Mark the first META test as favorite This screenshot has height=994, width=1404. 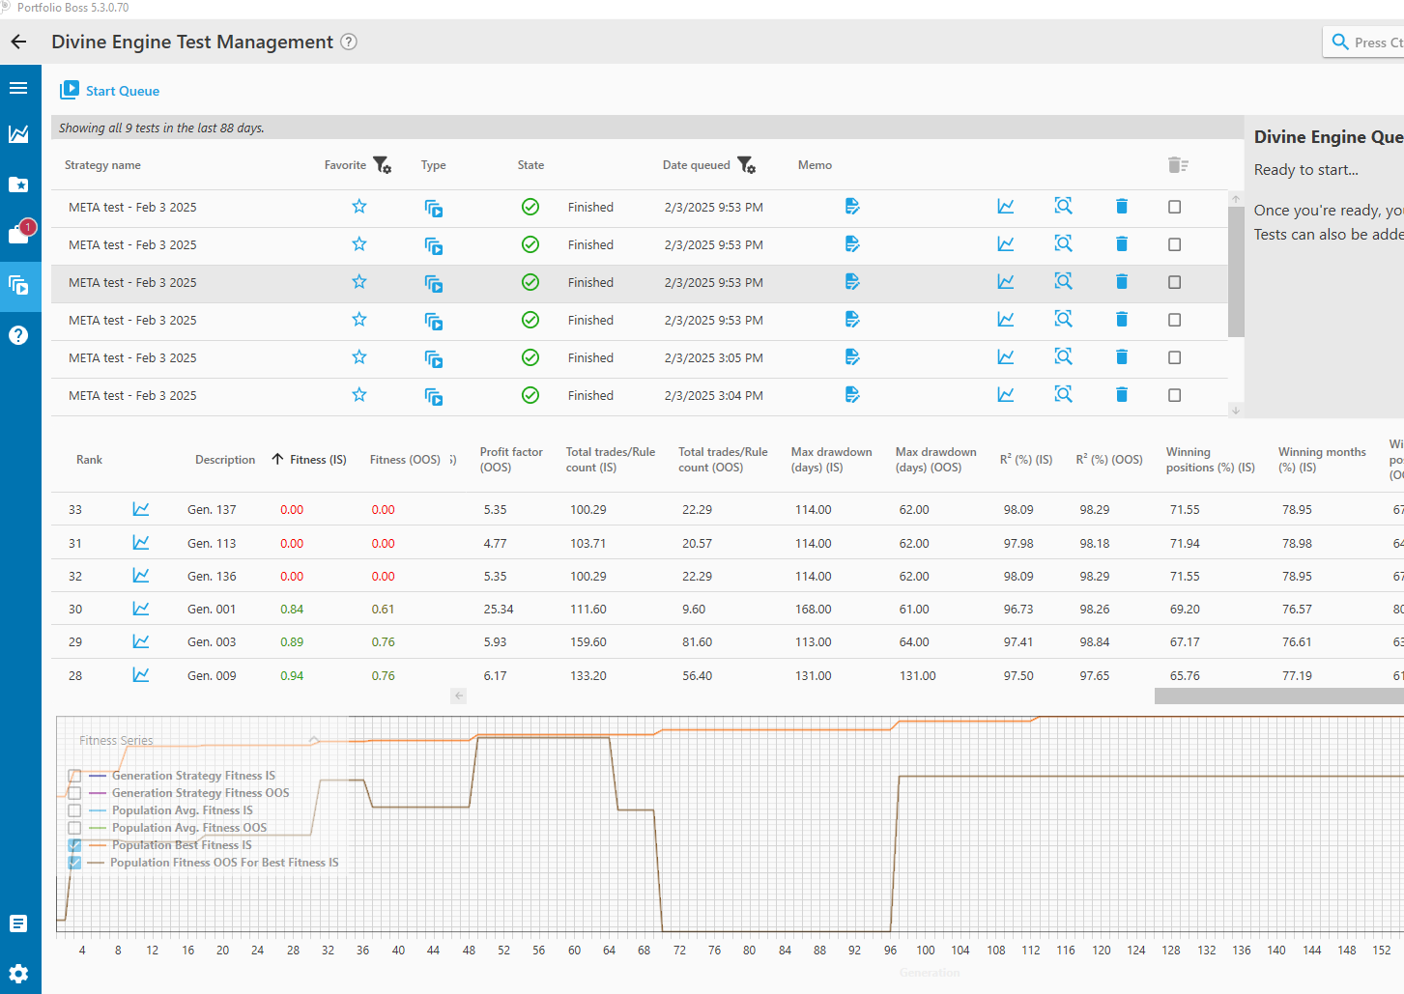[359, 207]
